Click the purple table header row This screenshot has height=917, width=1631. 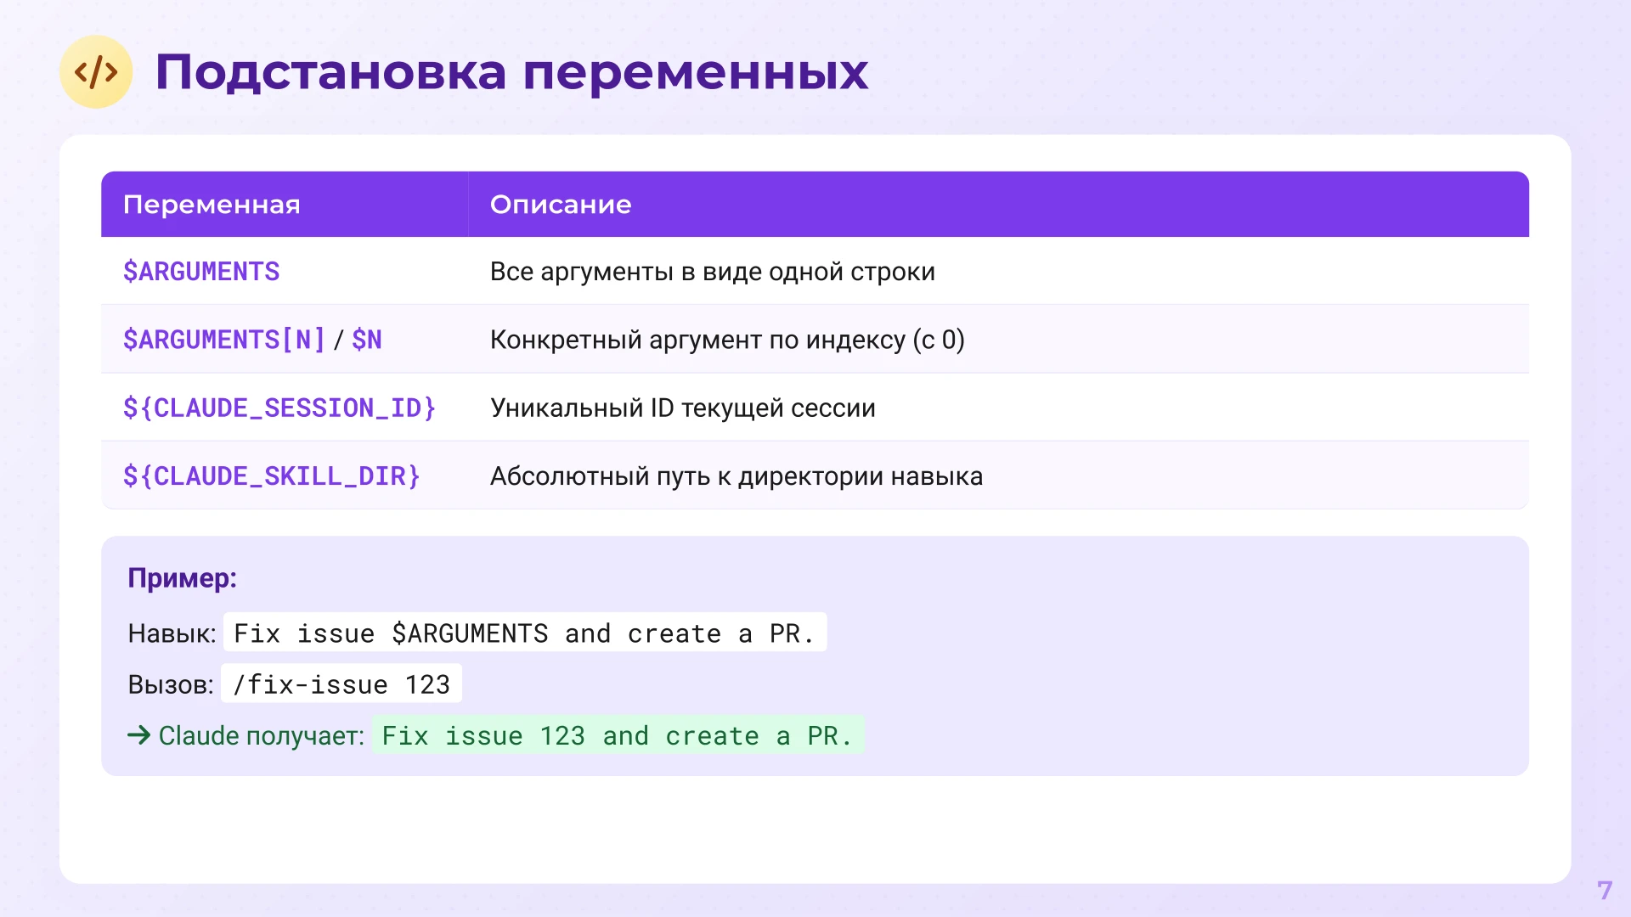click(x=815, y=204)
